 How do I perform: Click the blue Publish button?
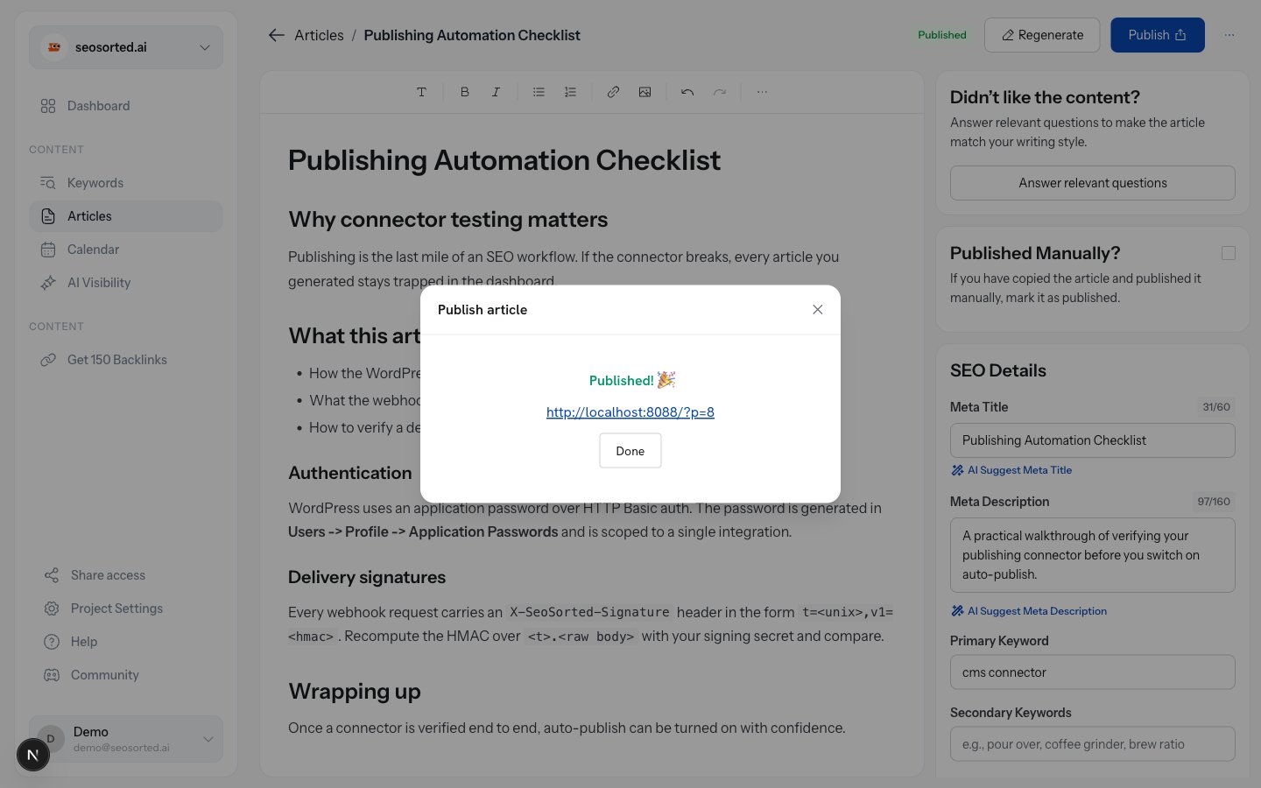click(1157, 35)
